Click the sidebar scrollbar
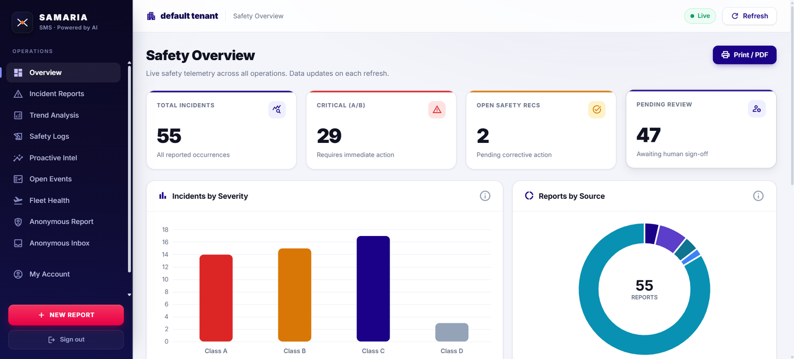The width and height of the screenshot is (794, 359). click(130, 169)
